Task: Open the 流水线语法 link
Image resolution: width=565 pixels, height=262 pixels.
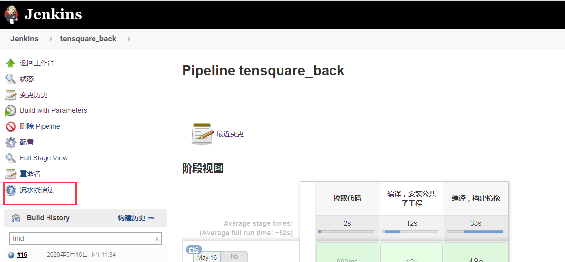Action: pyautogui.click(x=37, y=190)
